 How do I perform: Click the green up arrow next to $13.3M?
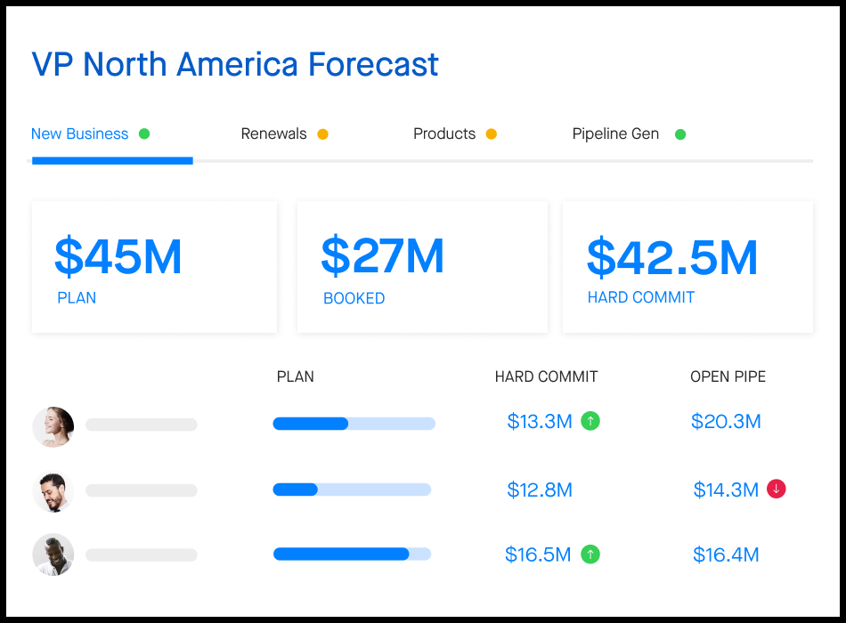coord(590,421)
